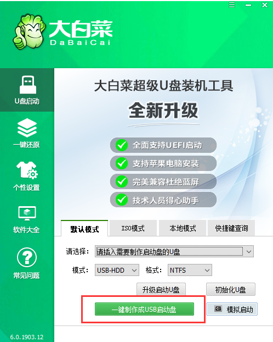Click the DaBaiCai cabbage logo
This screenshot has height=342, width=273.
click(x=29, y=32)
